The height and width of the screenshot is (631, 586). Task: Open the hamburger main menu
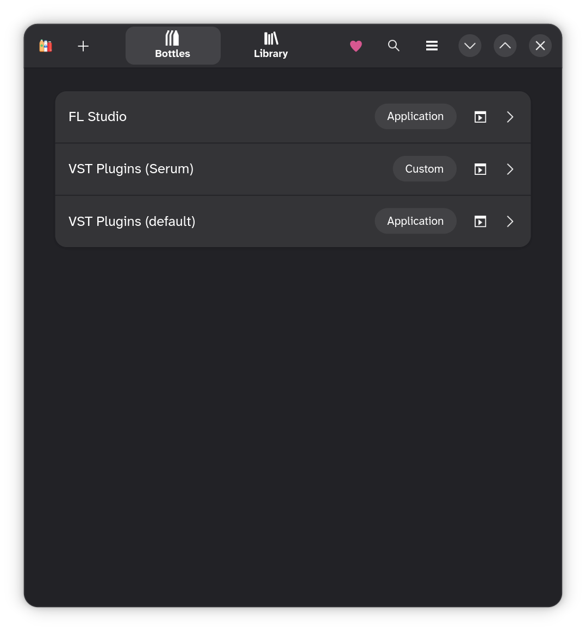click(432, 46)
